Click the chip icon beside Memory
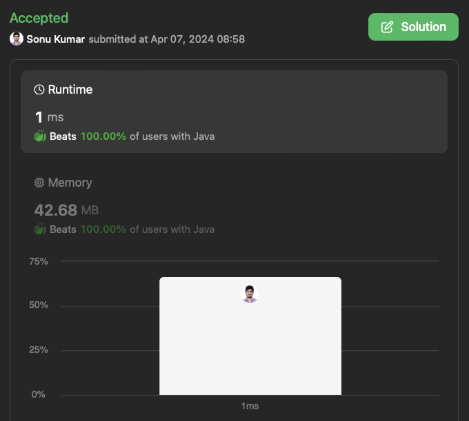 tap(39, 183)
